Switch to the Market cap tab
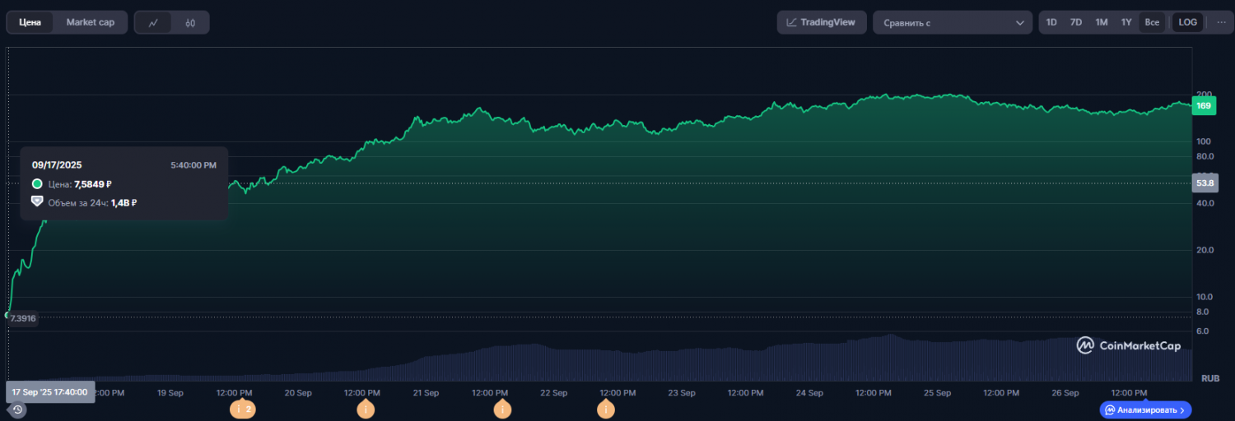 [x=91, y=22]
